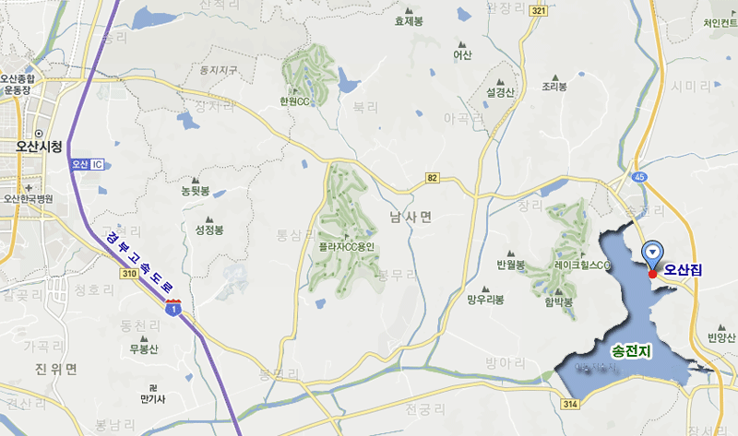Click the 경부고속도로 expressway label
738x436 pixels.
coord(140,262)
